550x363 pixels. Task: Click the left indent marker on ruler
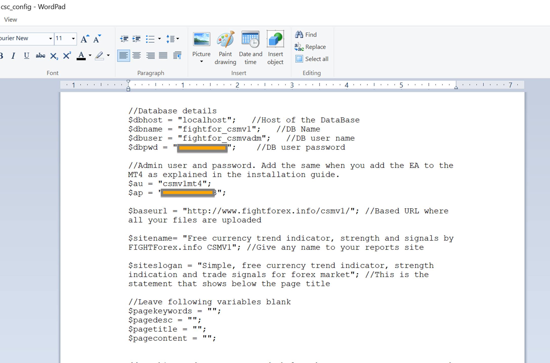(128, 85)
